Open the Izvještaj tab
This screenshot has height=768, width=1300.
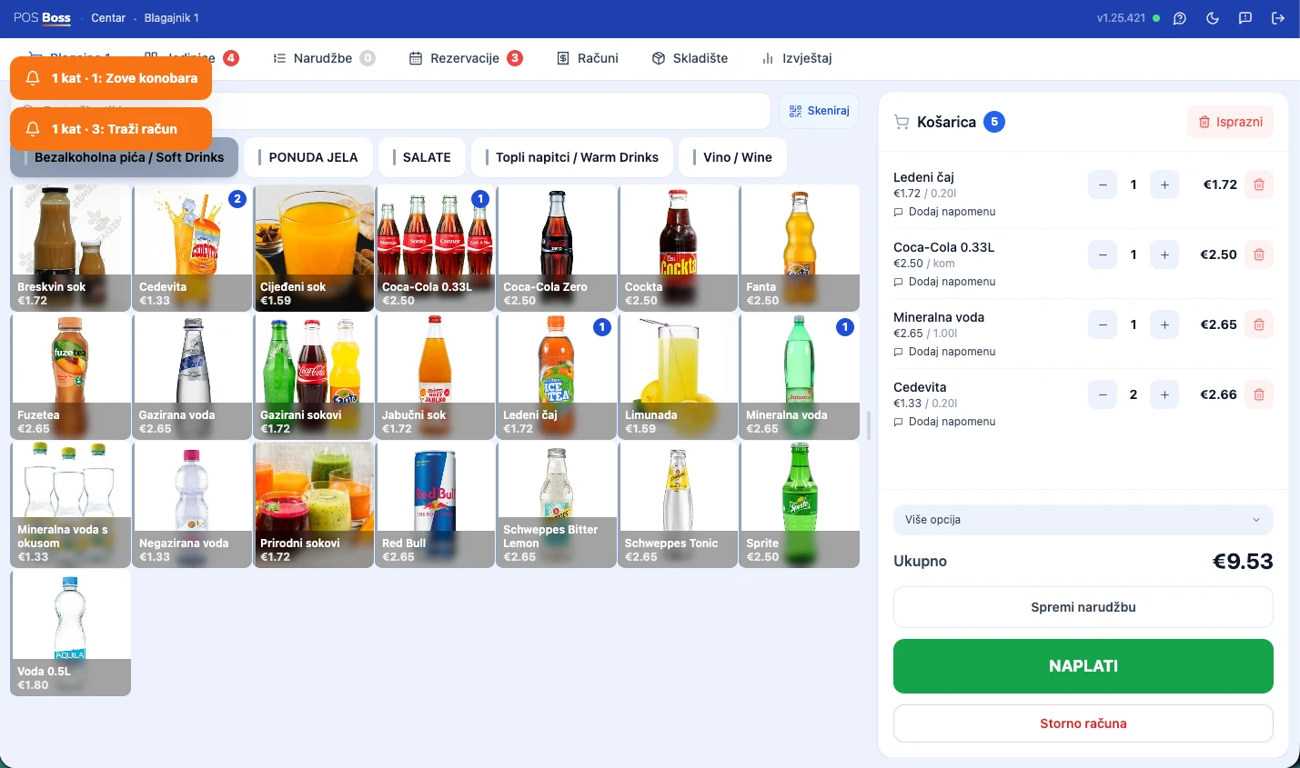pos(797,58)
